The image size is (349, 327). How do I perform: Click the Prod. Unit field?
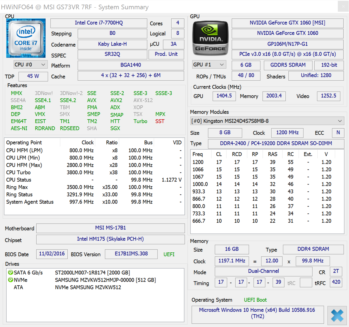coord(166,54)
